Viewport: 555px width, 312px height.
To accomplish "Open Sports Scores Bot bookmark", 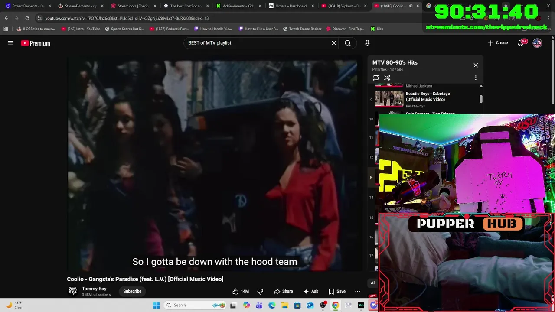I will click(x=124, y=29).
